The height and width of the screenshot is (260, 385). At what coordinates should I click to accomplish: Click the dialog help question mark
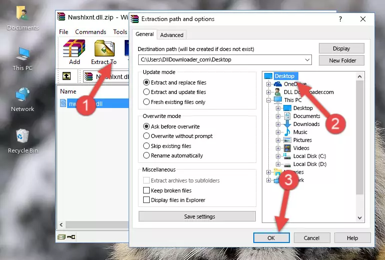(340, 19)
